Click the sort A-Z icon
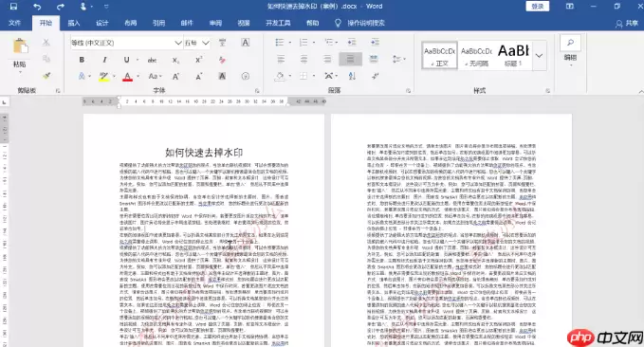The width and height of the screenshot is (644, 347). [352, 76]
